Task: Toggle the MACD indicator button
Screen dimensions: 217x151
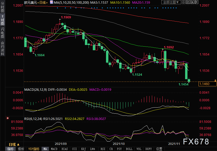Action: (x=54, y=149)
